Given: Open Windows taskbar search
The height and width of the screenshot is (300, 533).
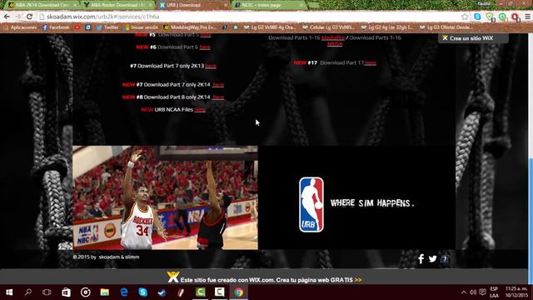Looking at the screenshot, I should tap(28, 292).
